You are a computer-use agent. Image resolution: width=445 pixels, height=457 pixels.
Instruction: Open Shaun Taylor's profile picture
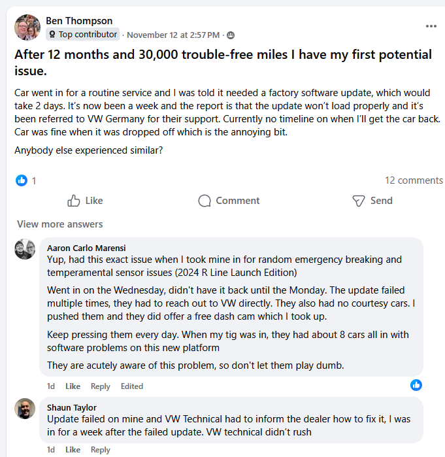click(25, 409)
